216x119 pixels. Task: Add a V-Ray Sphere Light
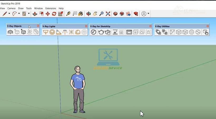pos(52,32)
